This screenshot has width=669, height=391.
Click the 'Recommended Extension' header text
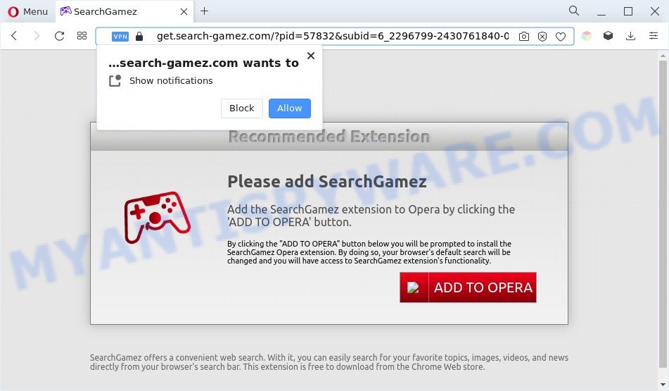point(329,136)
